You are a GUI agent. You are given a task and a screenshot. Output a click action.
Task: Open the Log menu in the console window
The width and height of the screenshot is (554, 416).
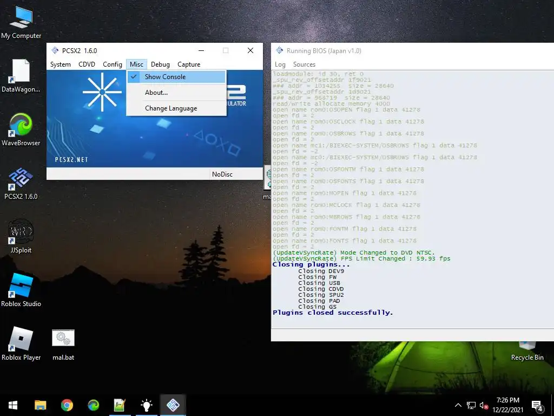pos(280,64)
